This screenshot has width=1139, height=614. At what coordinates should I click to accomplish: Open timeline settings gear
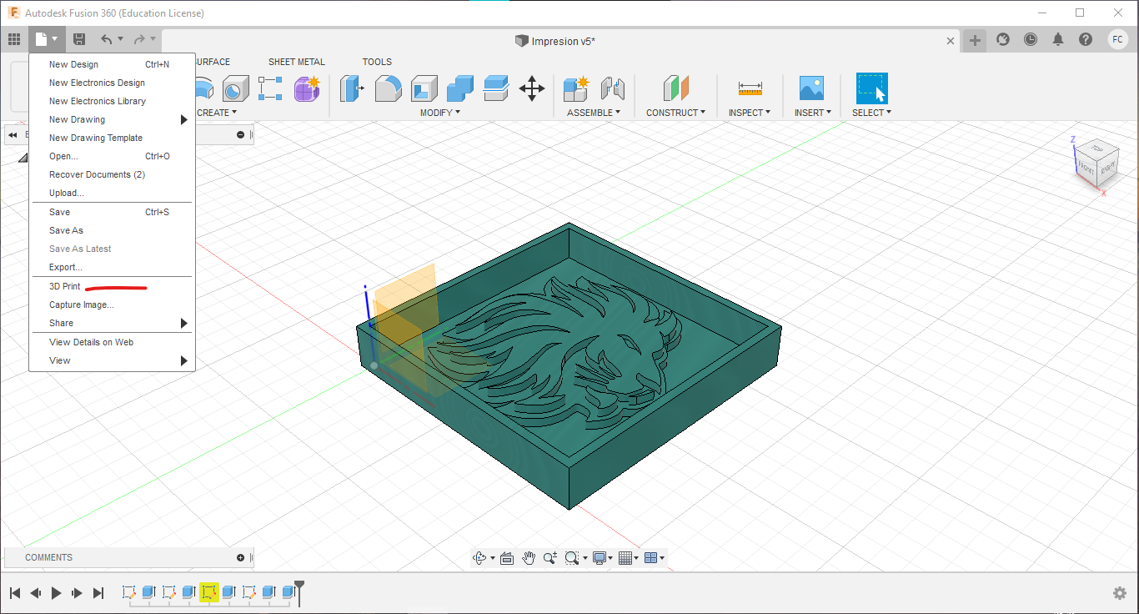click(1120, 593)
